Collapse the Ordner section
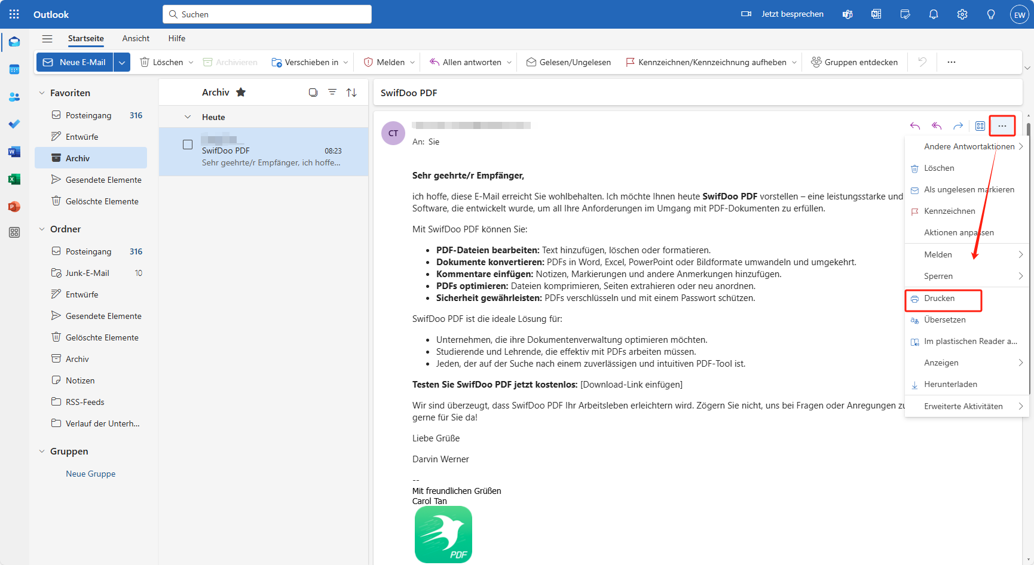 [42, 229]
